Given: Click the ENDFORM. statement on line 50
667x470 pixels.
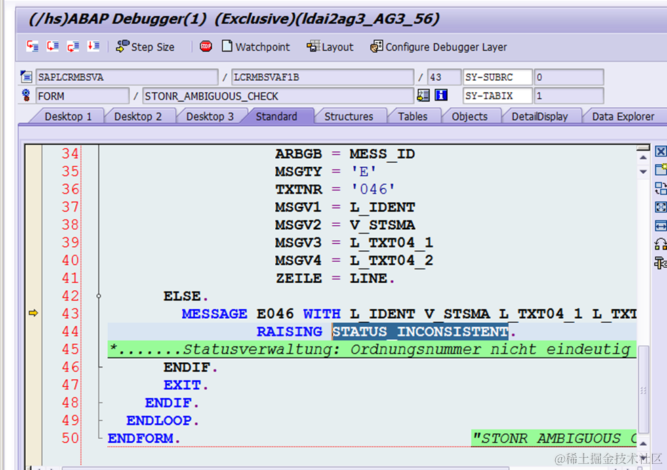Looking at the screenshot, I should tap(144, 439).
